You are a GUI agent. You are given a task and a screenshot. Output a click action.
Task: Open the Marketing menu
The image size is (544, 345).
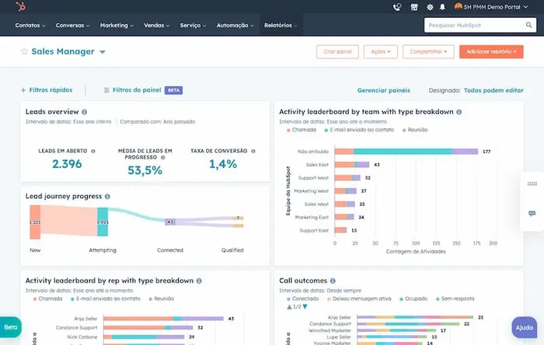pos(117,26)
